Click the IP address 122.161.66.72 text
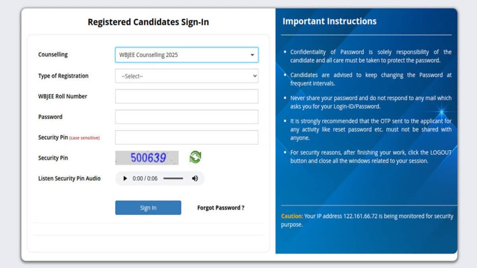 coord(360,216)
